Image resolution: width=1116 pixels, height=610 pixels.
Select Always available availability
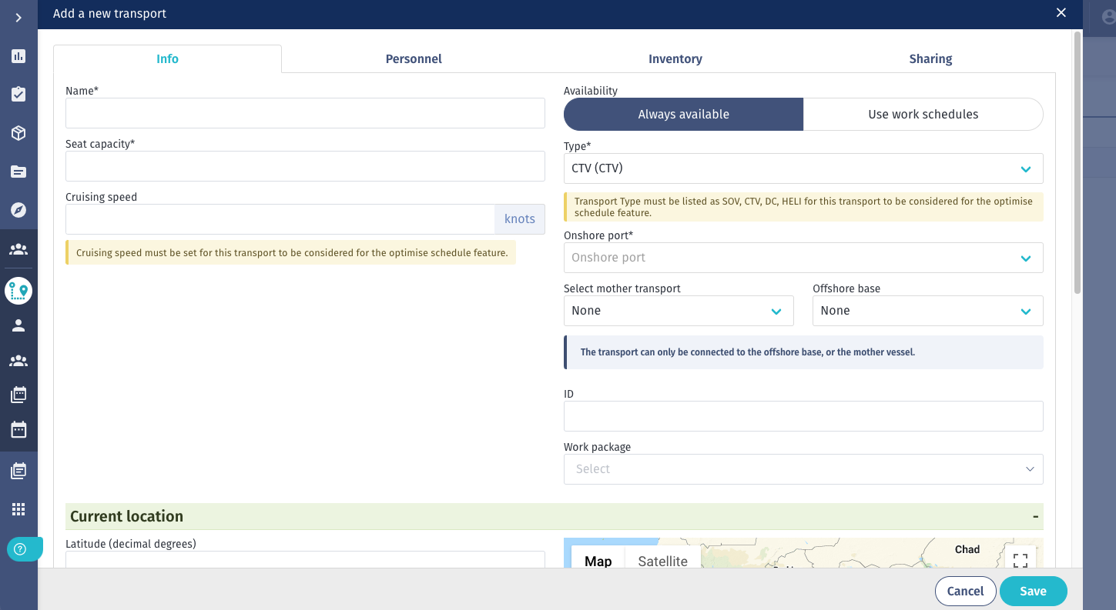683,114
